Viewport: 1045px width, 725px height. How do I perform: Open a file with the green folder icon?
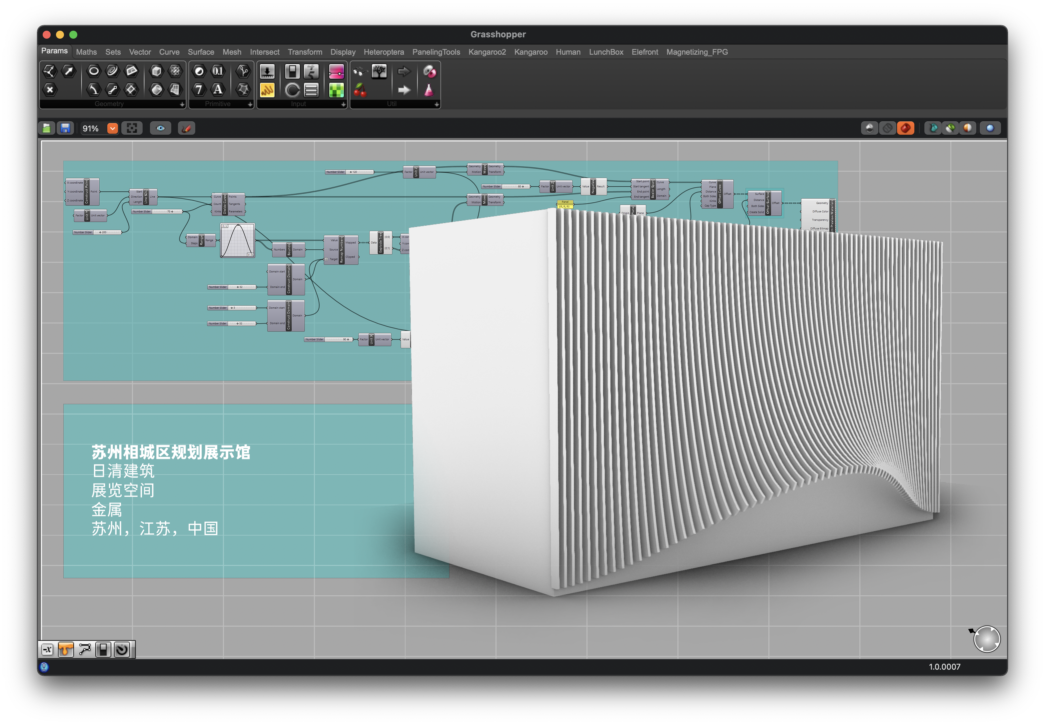47,128
